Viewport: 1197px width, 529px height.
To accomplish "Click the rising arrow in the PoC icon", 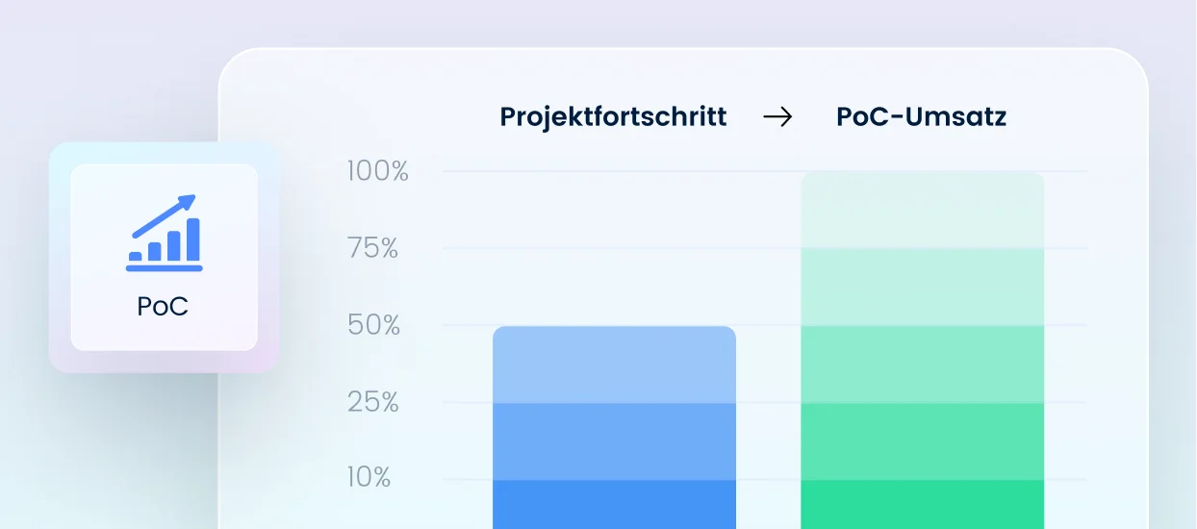I will click(165, 215).
